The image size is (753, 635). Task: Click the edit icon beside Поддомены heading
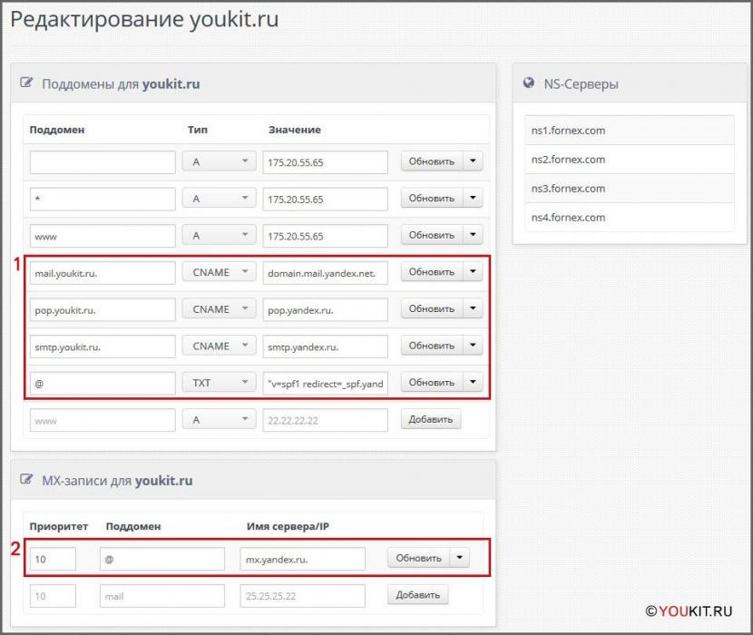pos(27,84)
